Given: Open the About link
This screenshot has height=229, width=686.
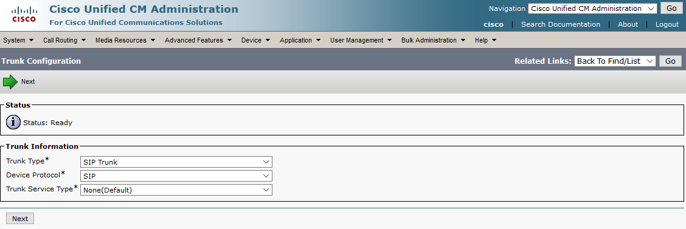Looking at the screenshot, I should pyautogui.click(x=628, y=24).
